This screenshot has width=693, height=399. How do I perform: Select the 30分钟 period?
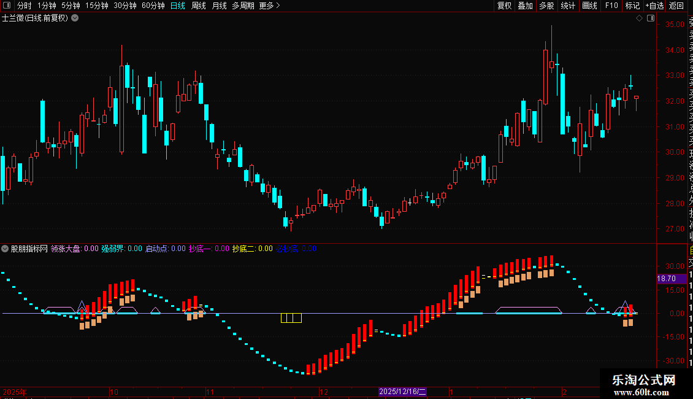click(125, 6)
